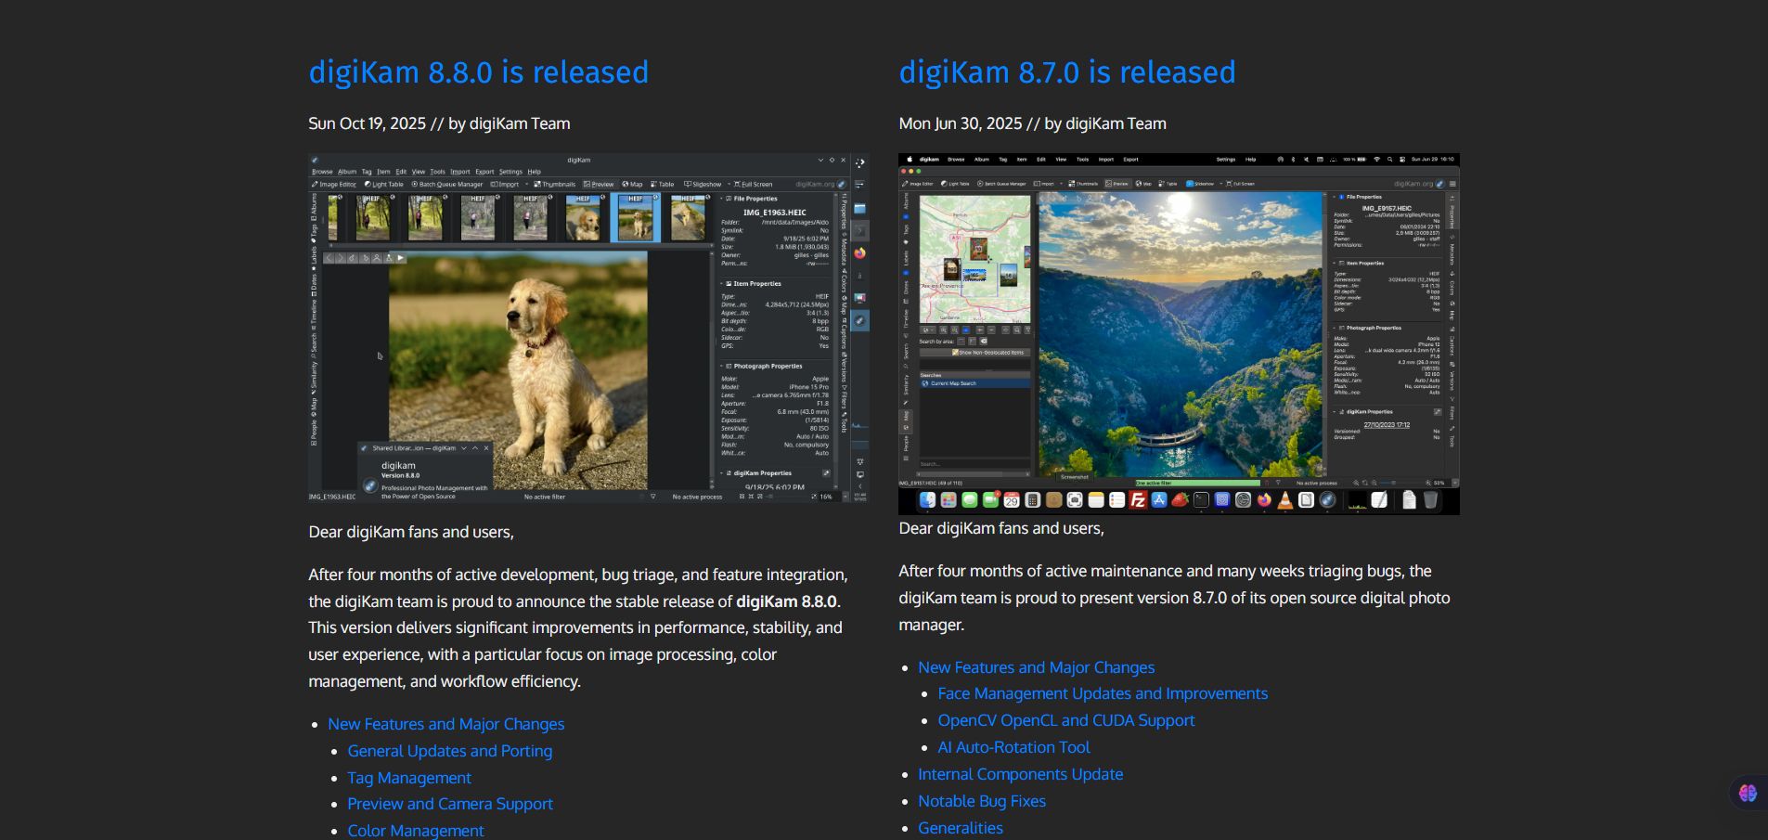View Notable Bug Fixes section
This screenshot has width=1768, height=840.
coord(982,801)
